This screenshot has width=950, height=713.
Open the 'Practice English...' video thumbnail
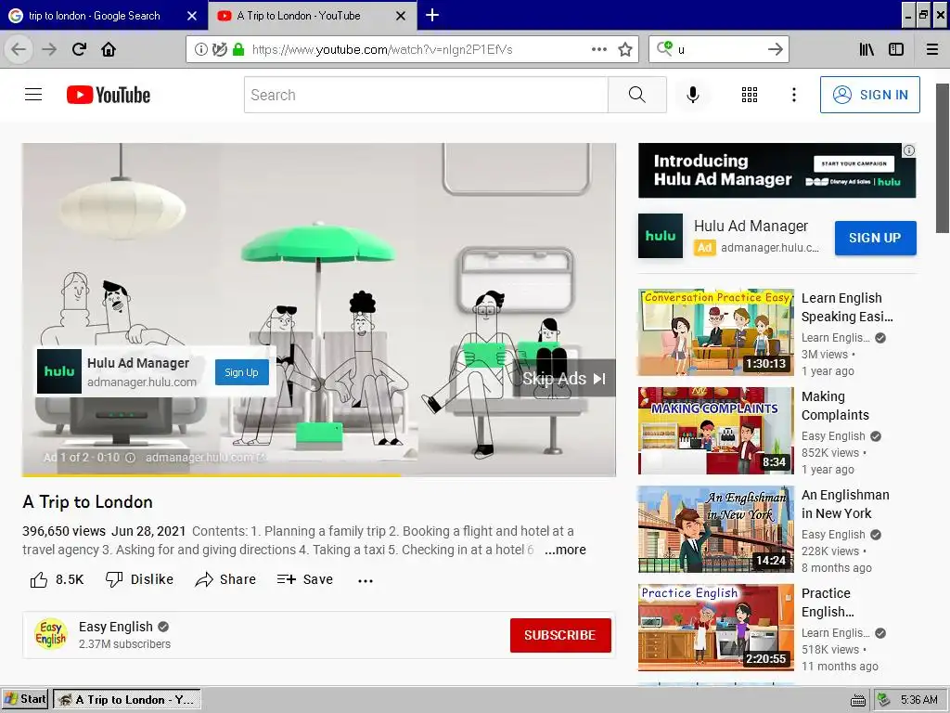(716, 628)
